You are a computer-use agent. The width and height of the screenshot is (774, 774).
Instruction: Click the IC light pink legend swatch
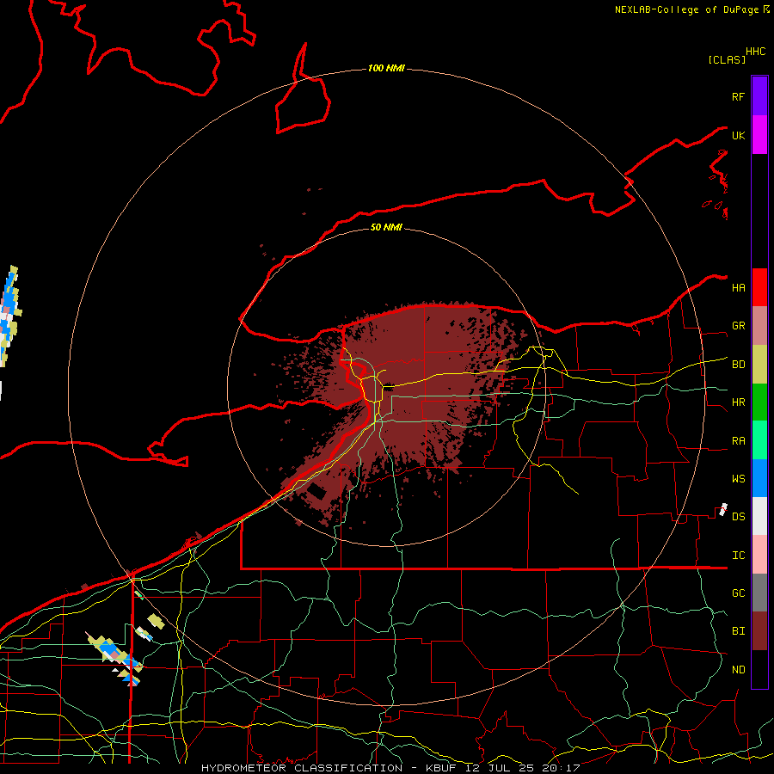pyautogui.click(x=759, y=555)
